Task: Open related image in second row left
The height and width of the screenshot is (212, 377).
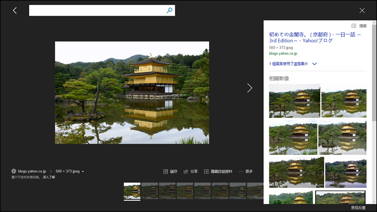Action: click(x=293, y=137)
